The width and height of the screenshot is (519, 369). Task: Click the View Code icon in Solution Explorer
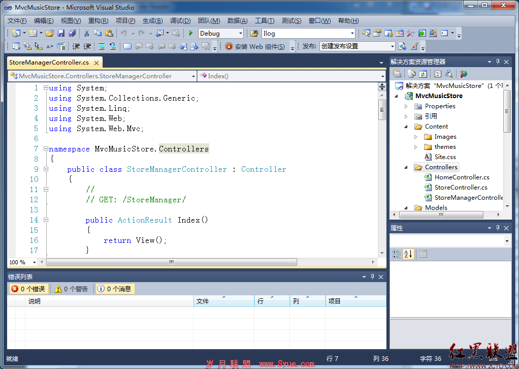pyautogui.click(x=438, y=74)
